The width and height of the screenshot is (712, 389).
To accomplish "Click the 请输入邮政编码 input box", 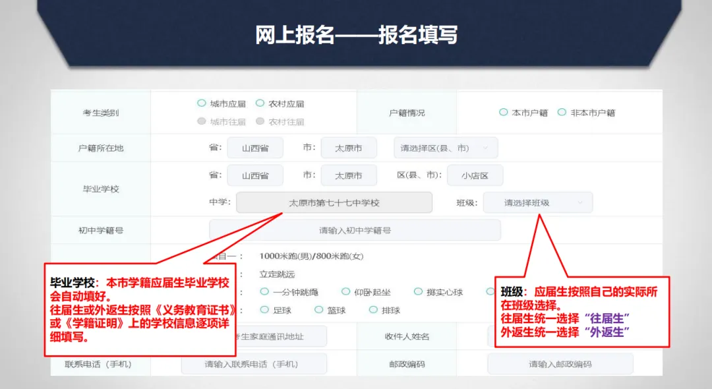I will tap(560, 363).
